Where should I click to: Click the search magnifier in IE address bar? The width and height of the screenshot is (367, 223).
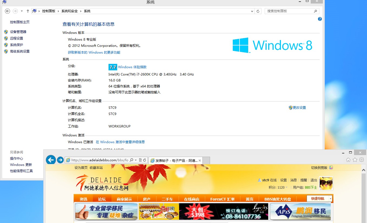(x=132, y=160)
